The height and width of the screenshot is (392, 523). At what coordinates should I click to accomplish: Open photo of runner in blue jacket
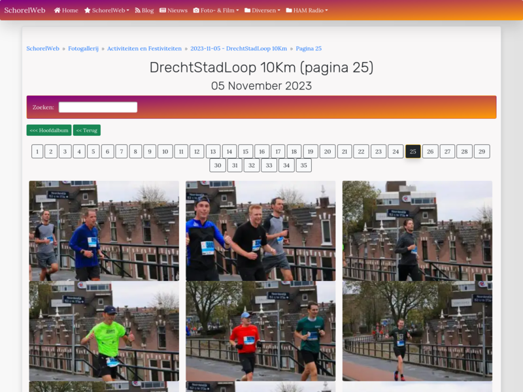click(x=104, y=231)
